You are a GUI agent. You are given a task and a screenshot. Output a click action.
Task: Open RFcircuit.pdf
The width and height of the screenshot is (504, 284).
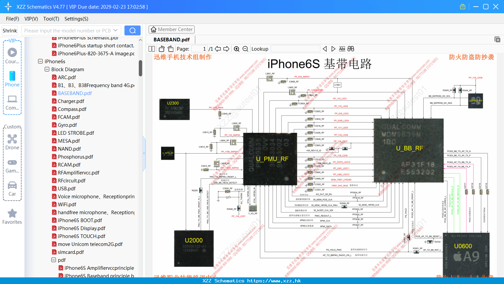pyautogui.click(x=71, y=180)
